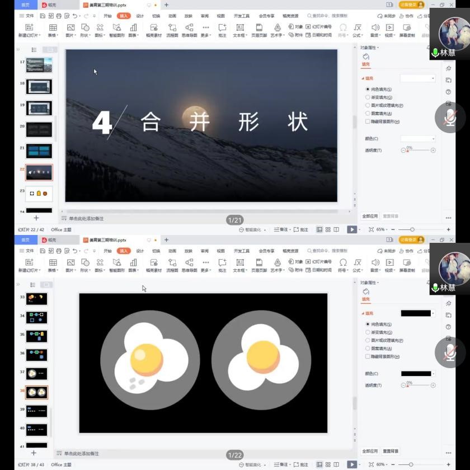Switch to 设计 tab in the moon-slide window

click(140, 16)
